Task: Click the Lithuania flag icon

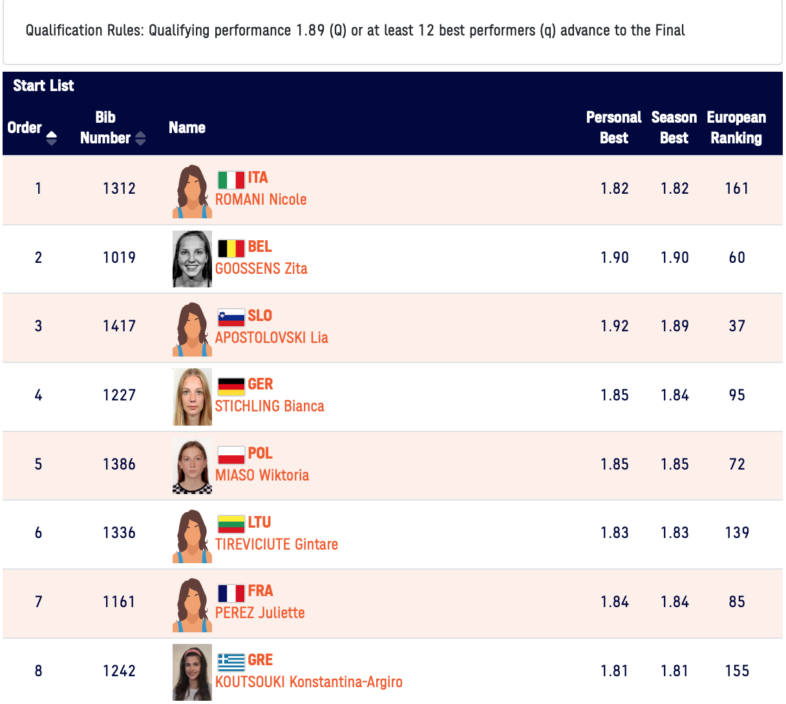Action: point(231,524)
